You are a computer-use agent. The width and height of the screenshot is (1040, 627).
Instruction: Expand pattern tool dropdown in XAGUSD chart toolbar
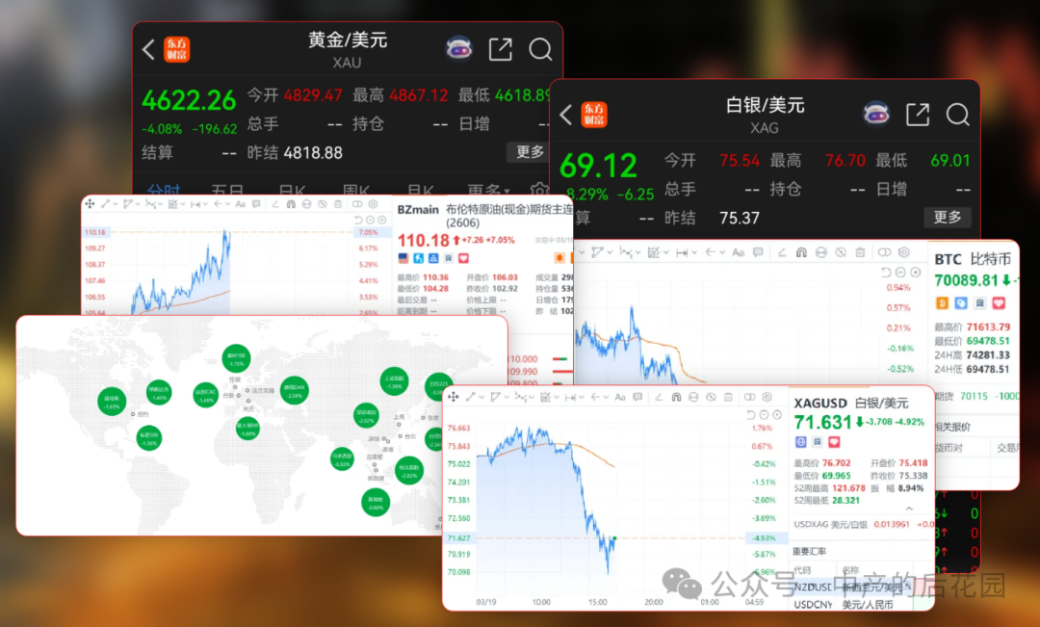[x=532, y=397]
